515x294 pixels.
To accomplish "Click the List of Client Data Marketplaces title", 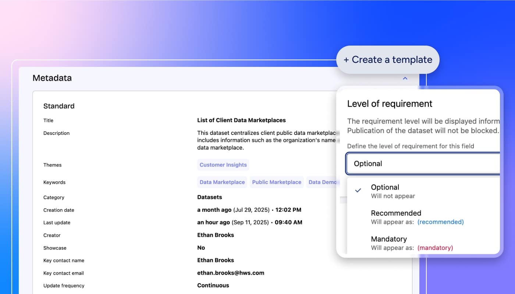I will 241,120.
